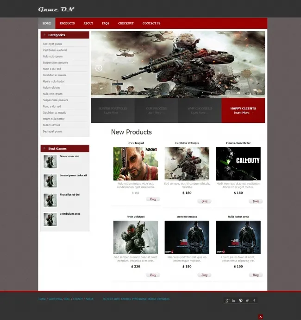Open the ABOUT item in the red navigation bar
Screen dimensions: 301x320
(x=88, y=23)
